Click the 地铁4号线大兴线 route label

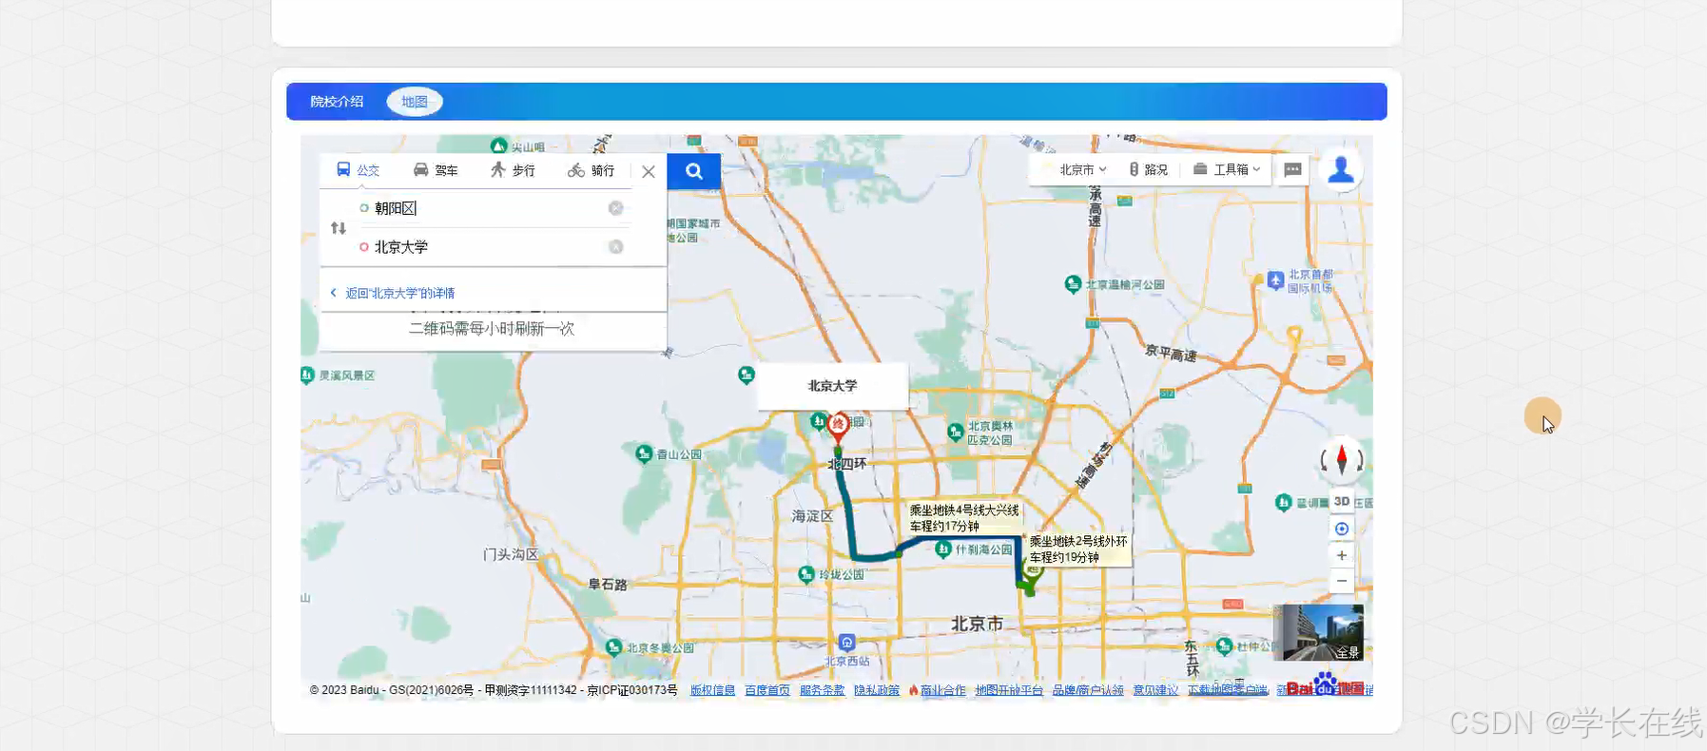point(964,518)
